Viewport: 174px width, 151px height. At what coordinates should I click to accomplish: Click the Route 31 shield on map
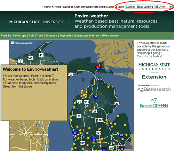[x=79, y=102]
